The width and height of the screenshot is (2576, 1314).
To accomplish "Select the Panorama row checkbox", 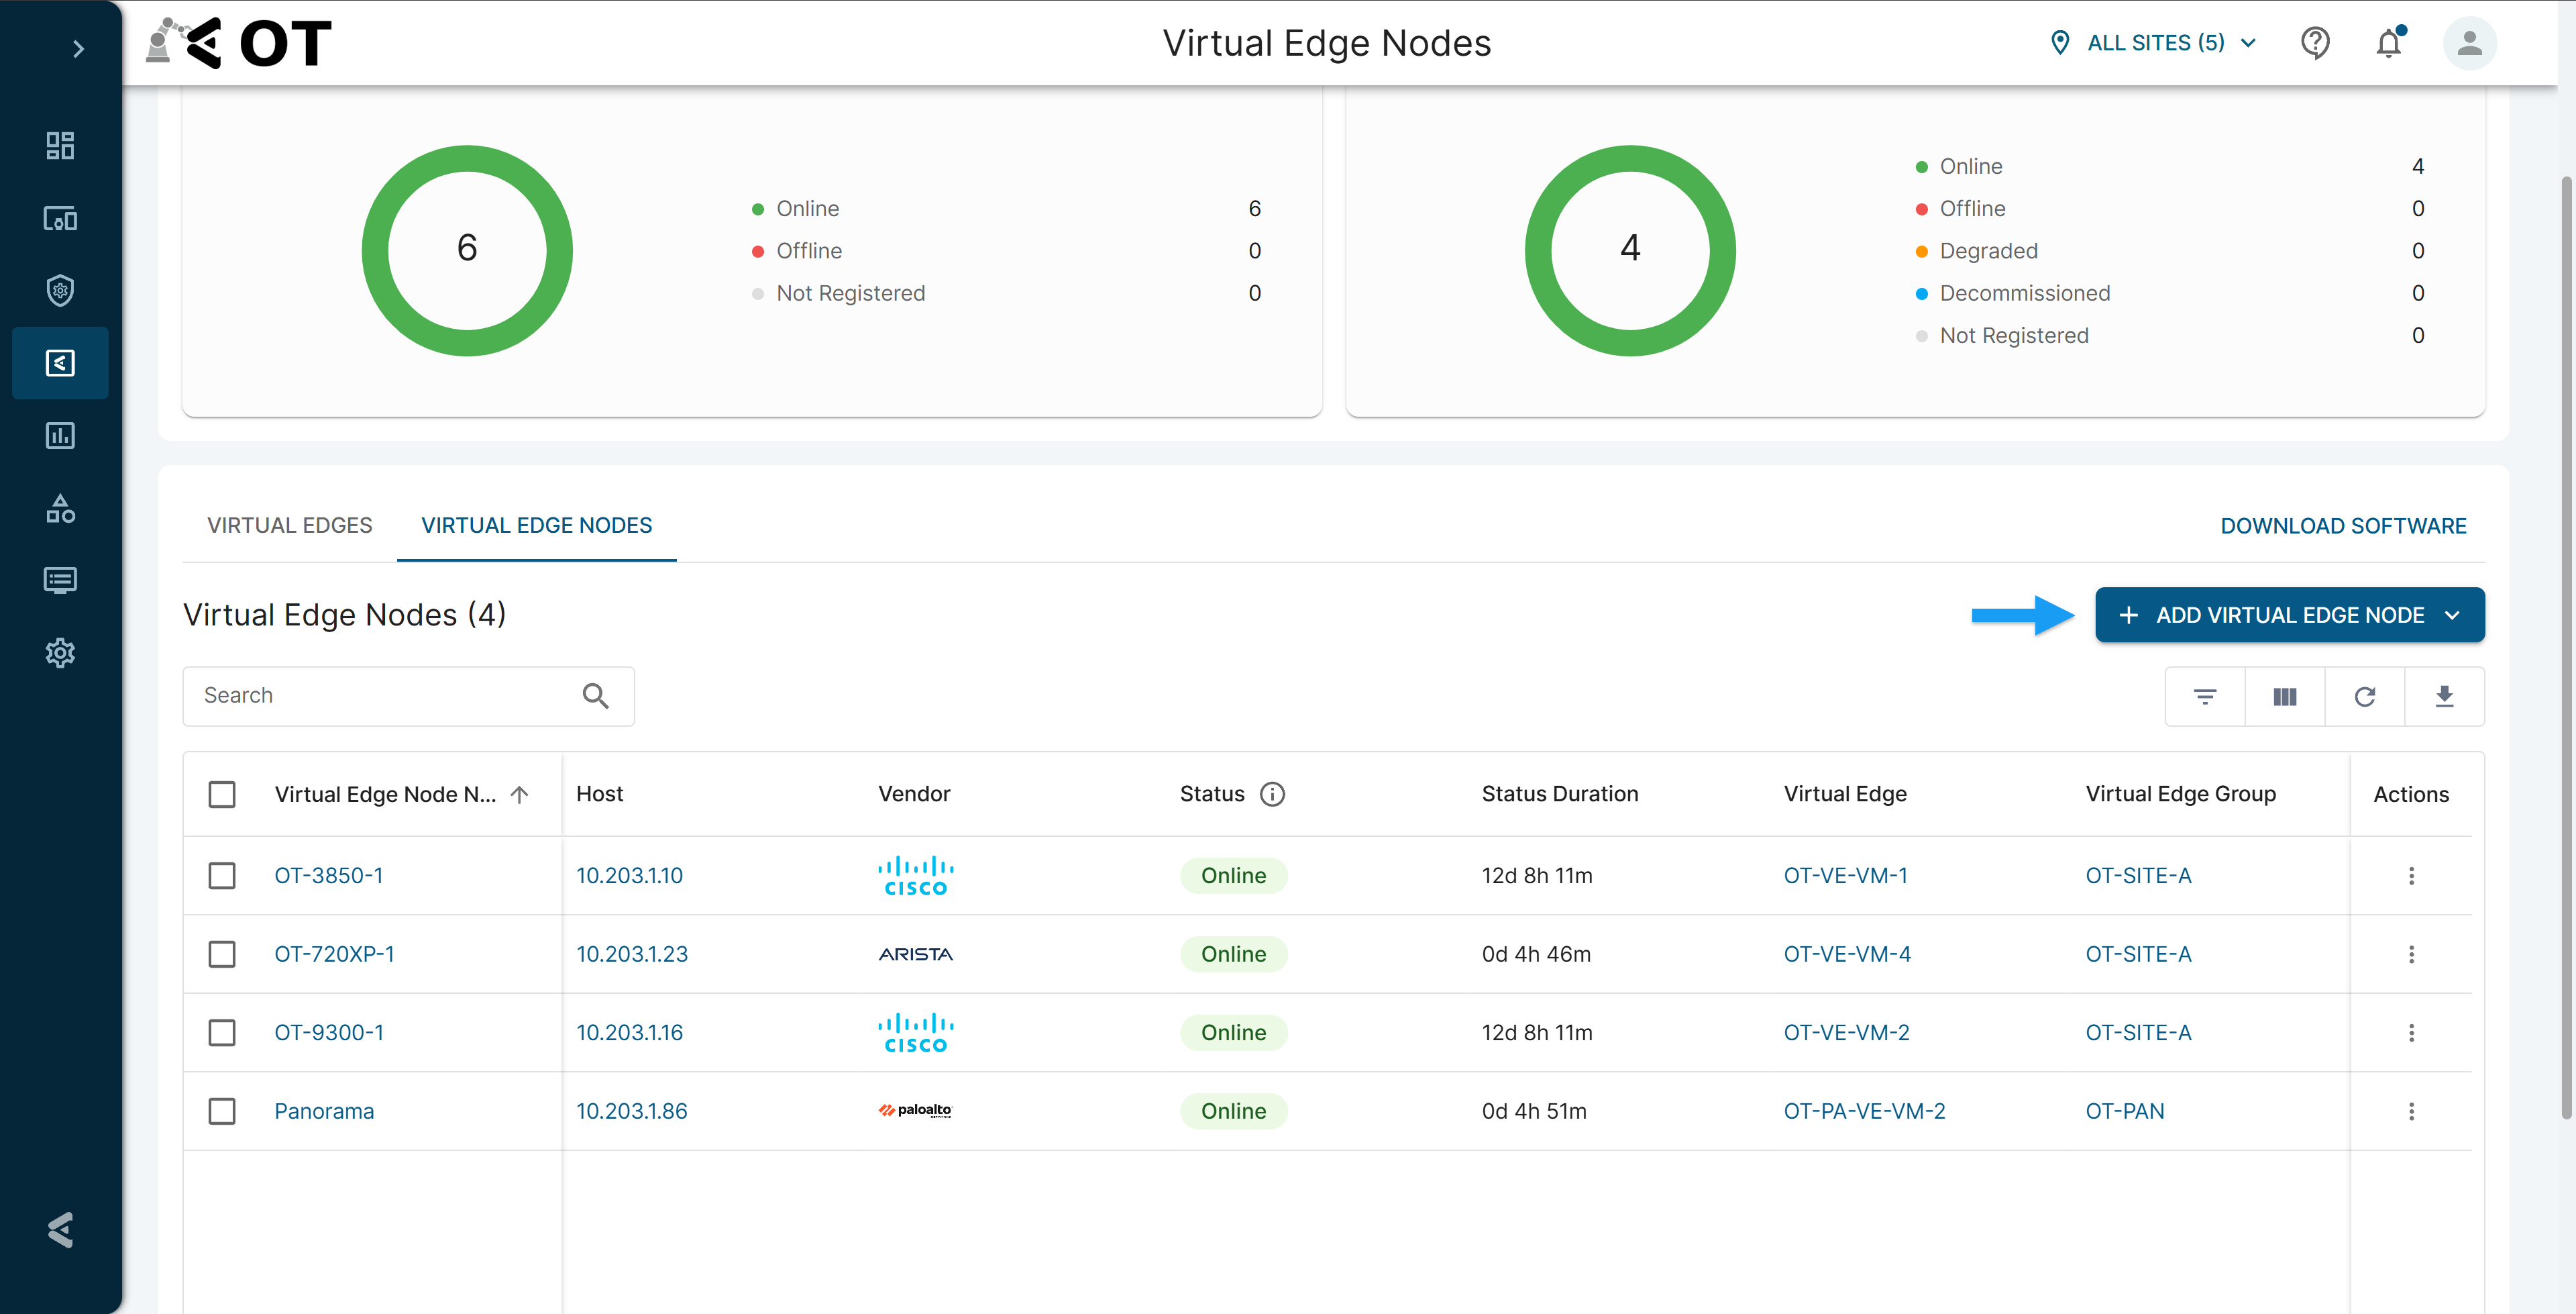I will [222, 1111].
